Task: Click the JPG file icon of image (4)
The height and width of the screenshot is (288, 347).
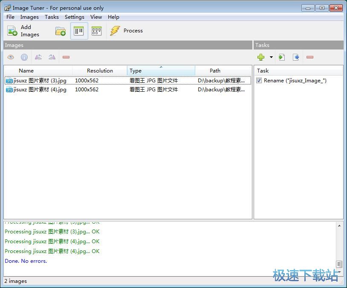Action: (x=9, y=90)
